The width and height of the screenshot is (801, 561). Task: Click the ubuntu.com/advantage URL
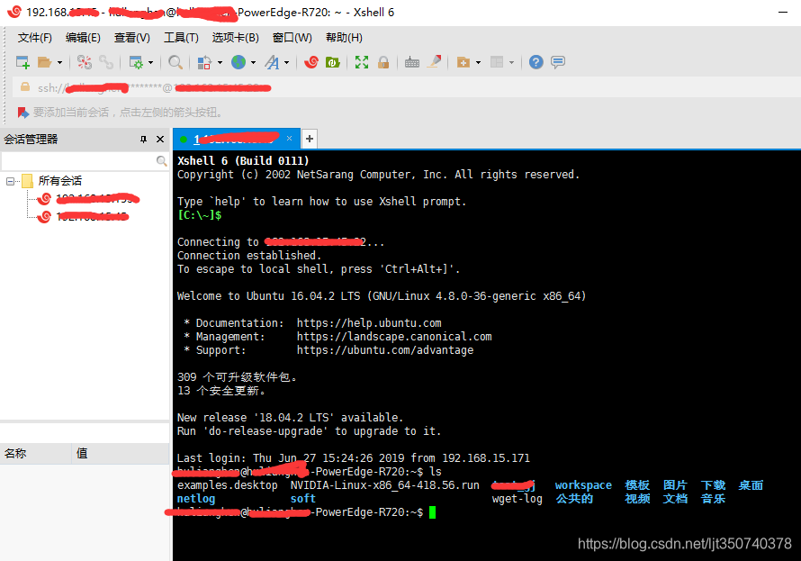point(384,350)
